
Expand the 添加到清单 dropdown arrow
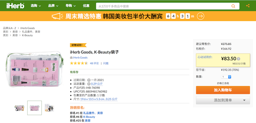[x=244, y=100]
